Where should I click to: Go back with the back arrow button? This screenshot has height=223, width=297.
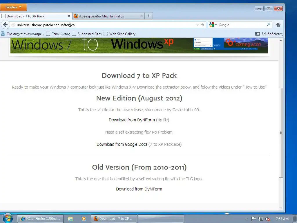coord(6,25)
